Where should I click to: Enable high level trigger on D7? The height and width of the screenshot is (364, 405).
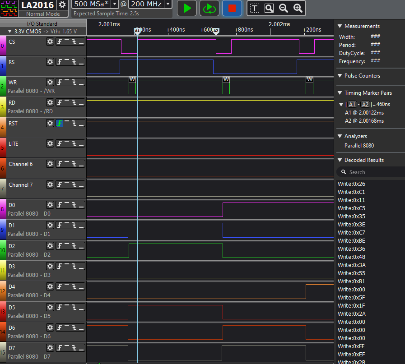[67, 348]
